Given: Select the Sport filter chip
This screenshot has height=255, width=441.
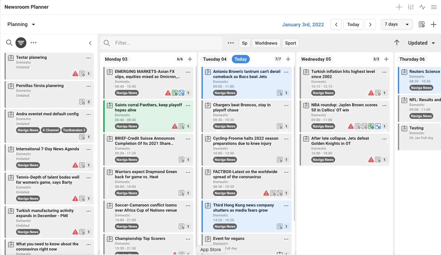Looking at the screenshot, I should [290, 43].
